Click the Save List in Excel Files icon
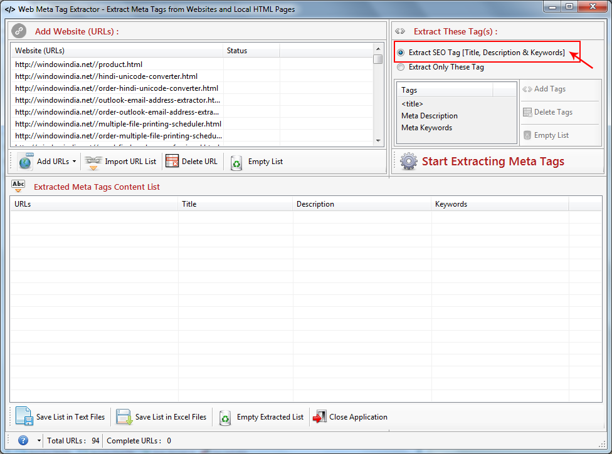This screenshot has height=454, width=612. pos(124,416)
